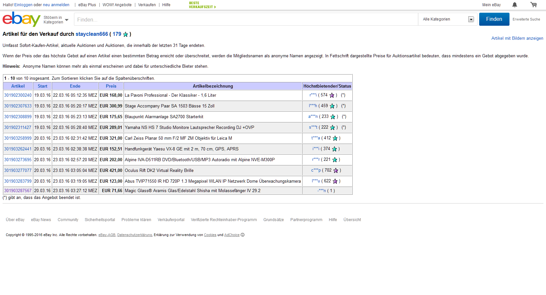Sort by the Artikel column header
This screenshot has height=295, width=546.
click(x=18, y=86)
